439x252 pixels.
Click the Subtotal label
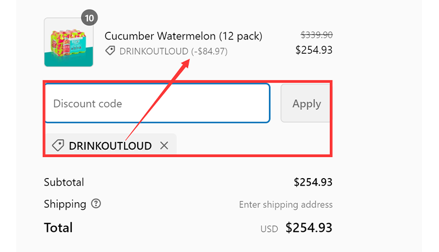(x=64, y=182)
